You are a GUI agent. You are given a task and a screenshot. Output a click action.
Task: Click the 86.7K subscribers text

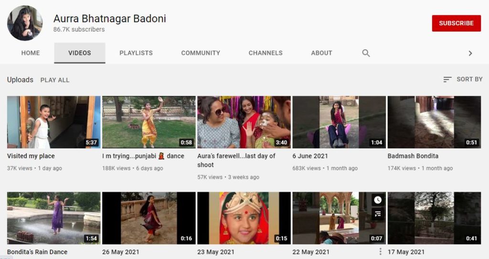tap(79, 29)
